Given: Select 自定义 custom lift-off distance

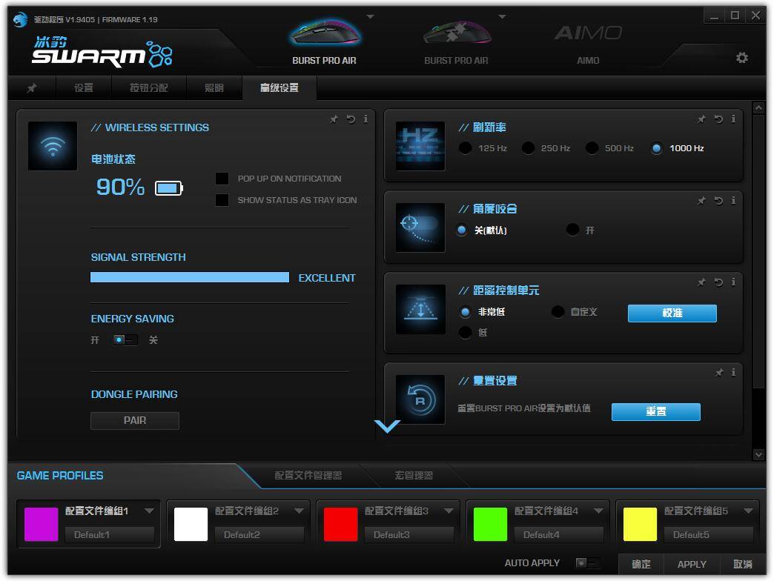Looking at the screenshot, I should tap(558, 312).
